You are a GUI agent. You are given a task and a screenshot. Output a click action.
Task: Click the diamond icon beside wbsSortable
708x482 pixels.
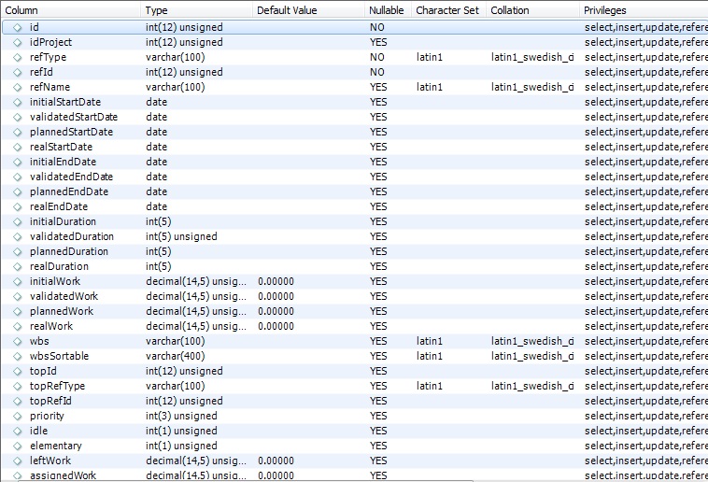[17, 356]
